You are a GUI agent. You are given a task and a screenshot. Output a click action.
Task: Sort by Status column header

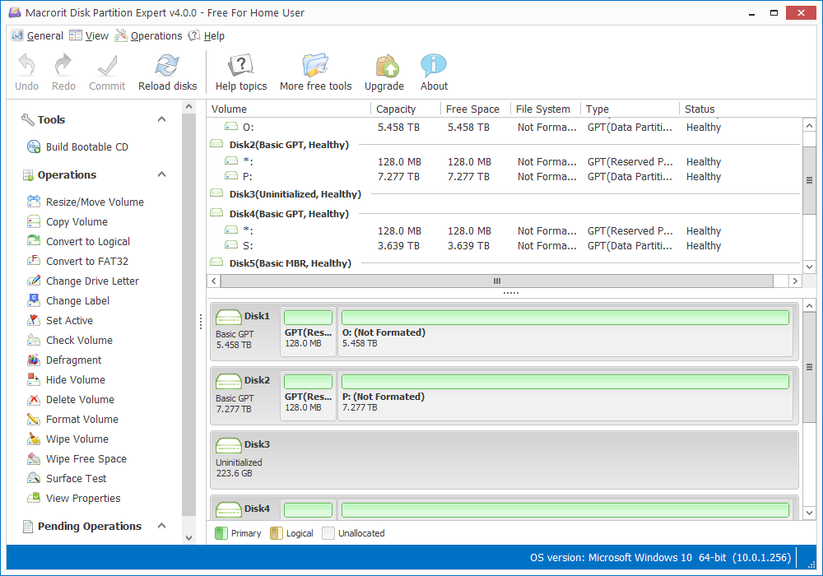pyautogui.click(x=740, y=109)
